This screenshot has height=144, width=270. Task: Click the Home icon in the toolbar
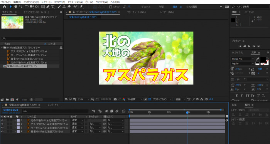click(x=5, y=7)
